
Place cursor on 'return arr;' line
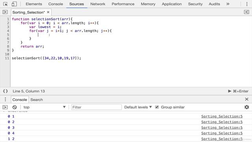(x=32, y=47)
